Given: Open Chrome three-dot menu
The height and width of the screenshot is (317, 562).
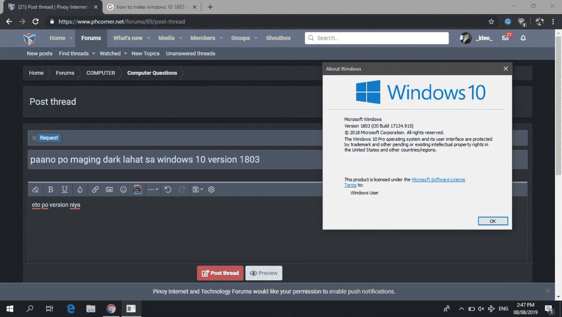Looking at the screenshot, I should [x=554, y=22].
